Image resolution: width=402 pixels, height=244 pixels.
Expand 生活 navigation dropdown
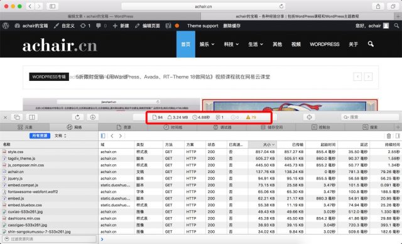click(256, 44)
